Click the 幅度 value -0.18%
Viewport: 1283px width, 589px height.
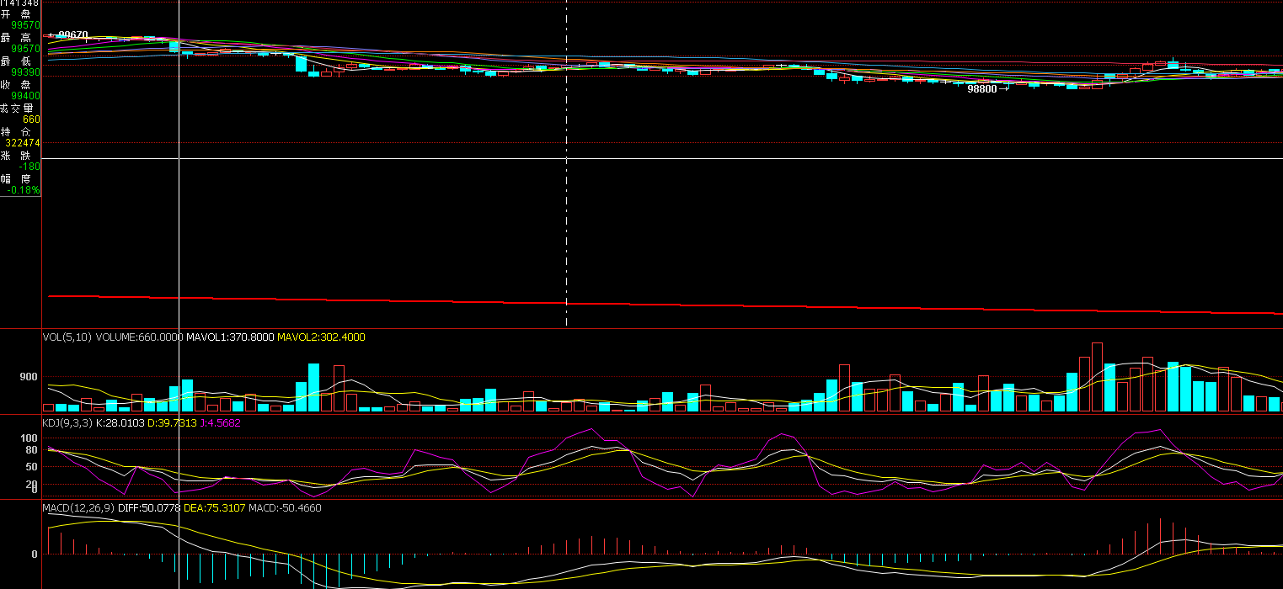(x=24, y=190)
